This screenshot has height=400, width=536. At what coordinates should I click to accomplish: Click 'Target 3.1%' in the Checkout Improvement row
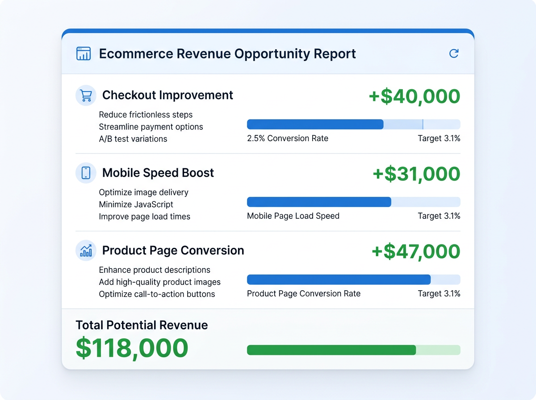point(439,138)
